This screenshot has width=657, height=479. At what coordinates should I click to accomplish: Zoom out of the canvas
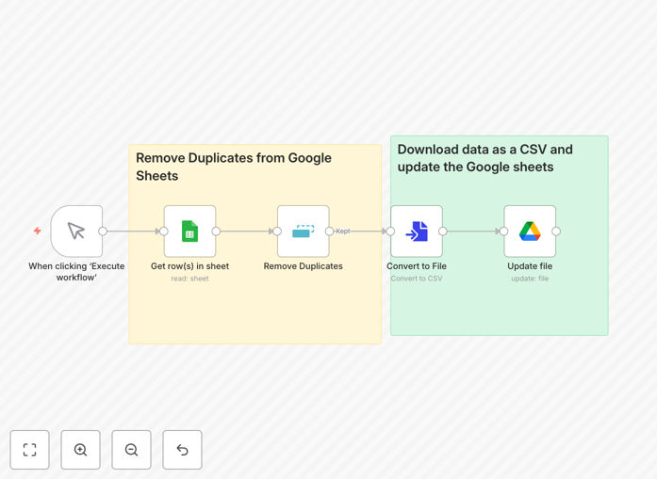[x=131, y=450]
